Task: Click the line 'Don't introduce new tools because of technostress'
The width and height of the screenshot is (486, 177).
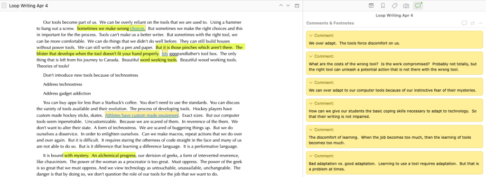Action: [x=91, y=75]
